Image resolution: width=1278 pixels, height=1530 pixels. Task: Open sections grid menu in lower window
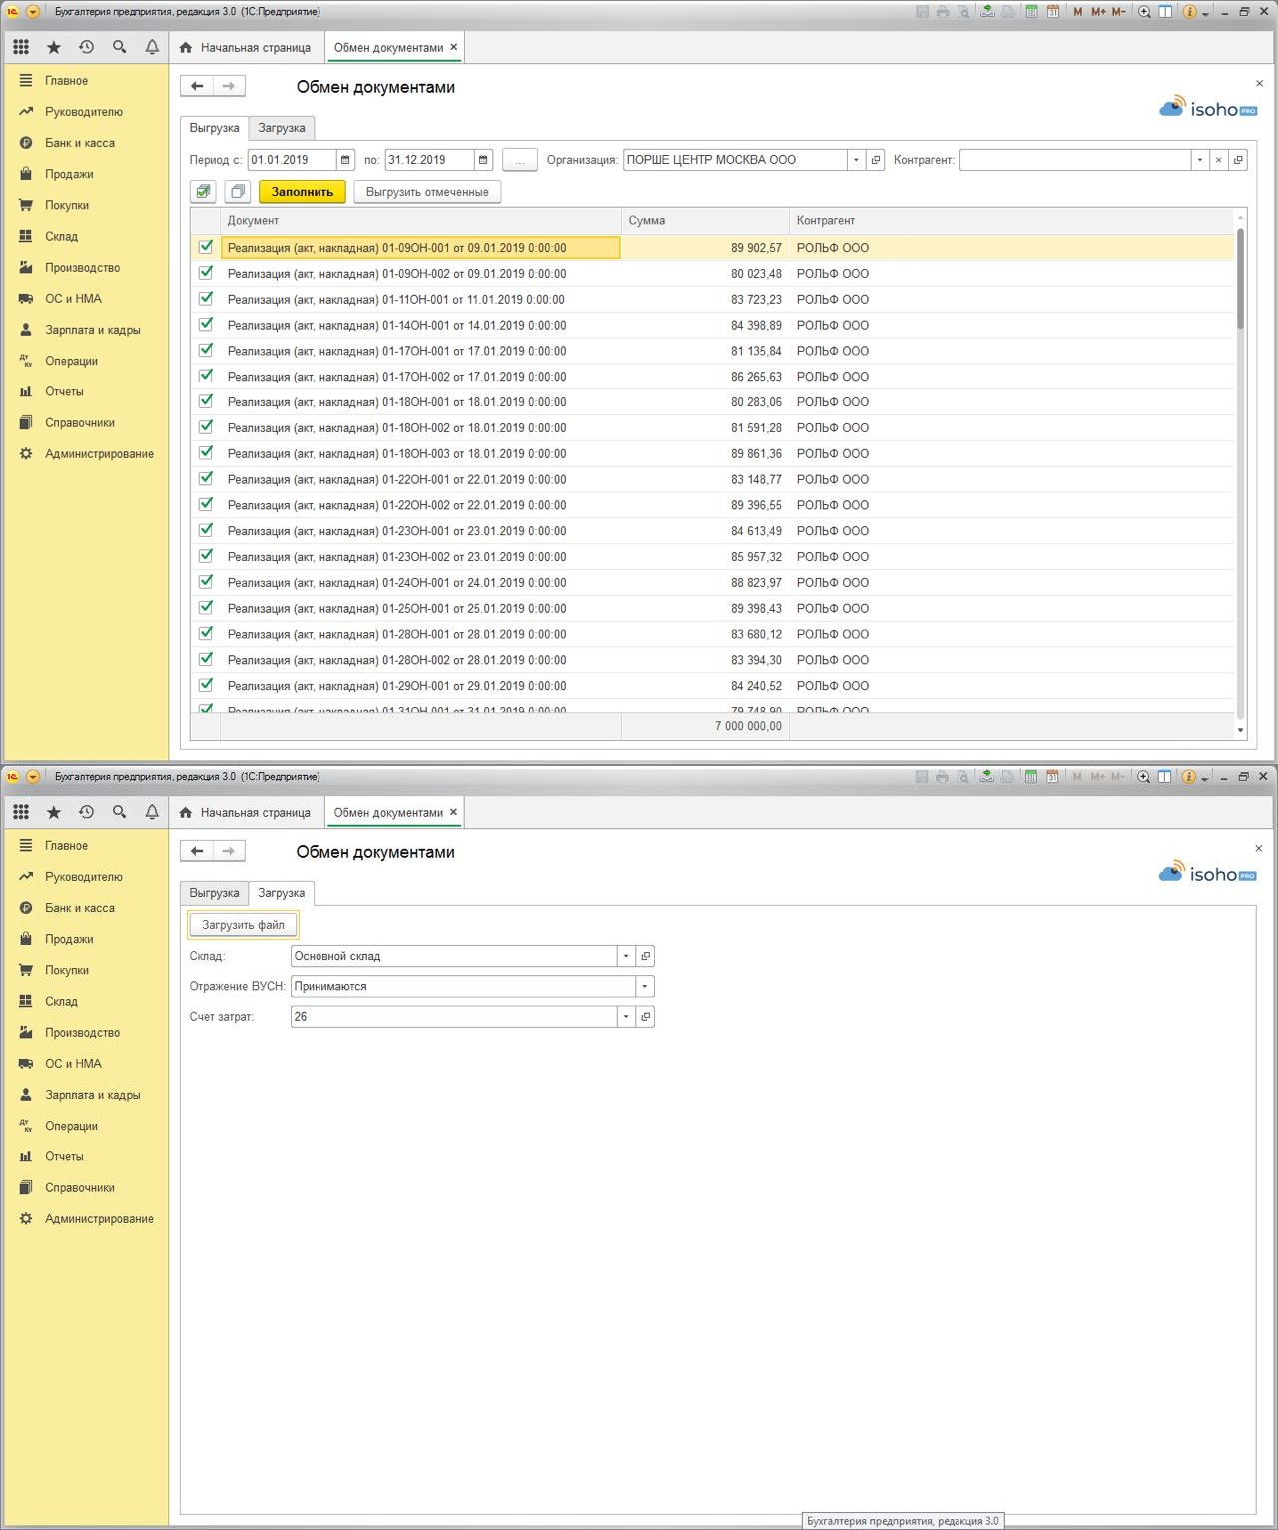[21, 812]
